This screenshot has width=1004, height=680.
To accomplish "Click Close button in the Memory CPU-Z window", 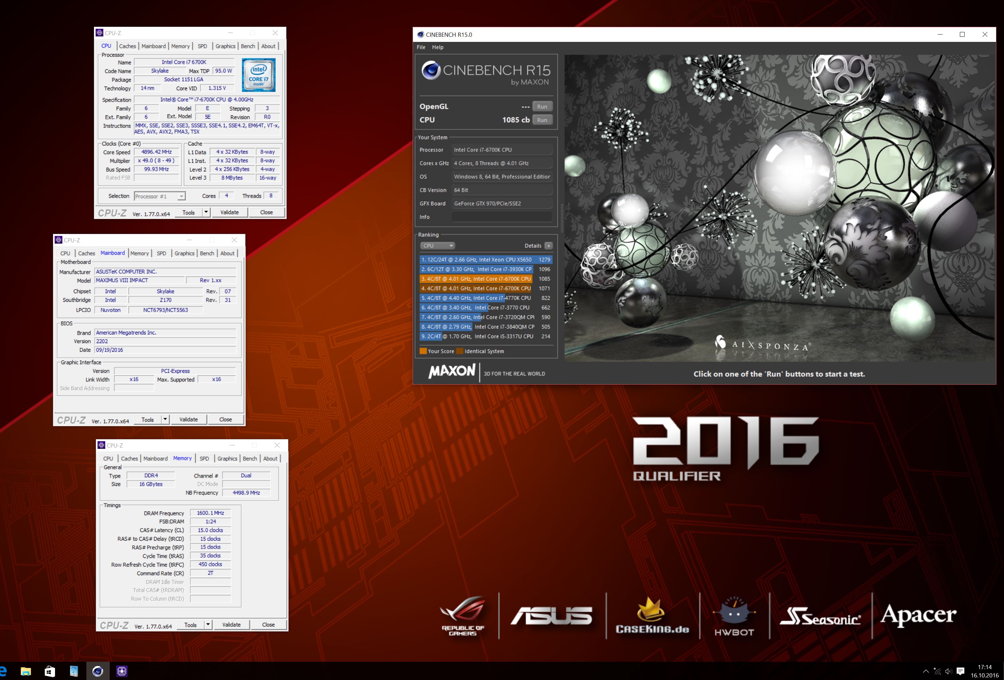I will coord(268,624).
